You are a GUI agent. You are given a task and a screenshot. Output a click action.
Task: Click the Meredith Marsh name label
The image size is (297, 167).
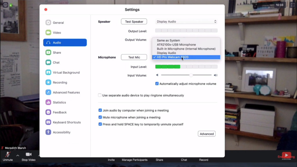tap(15, 148)
